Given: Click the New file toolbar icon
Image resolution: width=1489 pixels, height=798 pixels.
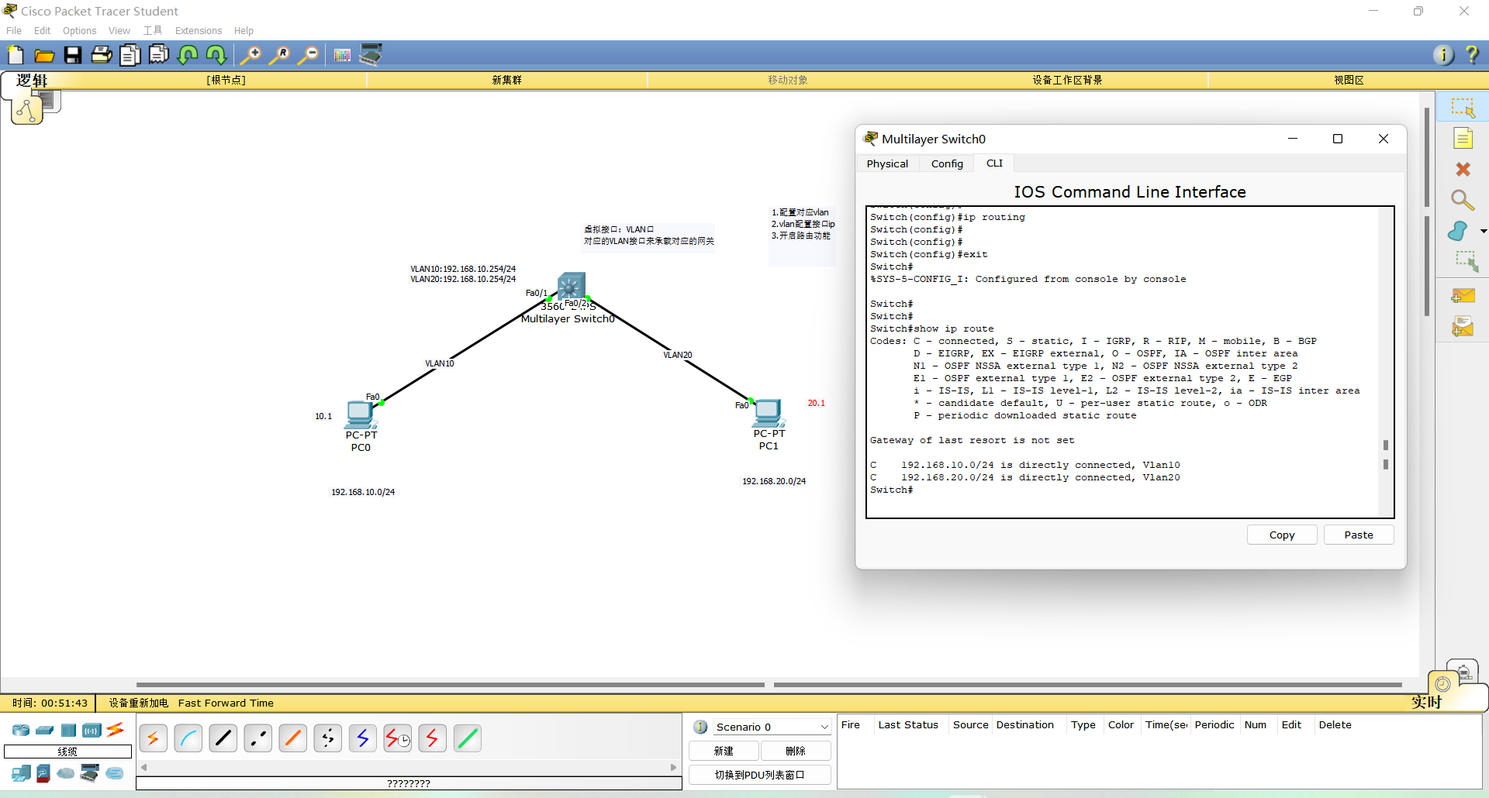Looking at the screenshot, I should pos(16,55).
